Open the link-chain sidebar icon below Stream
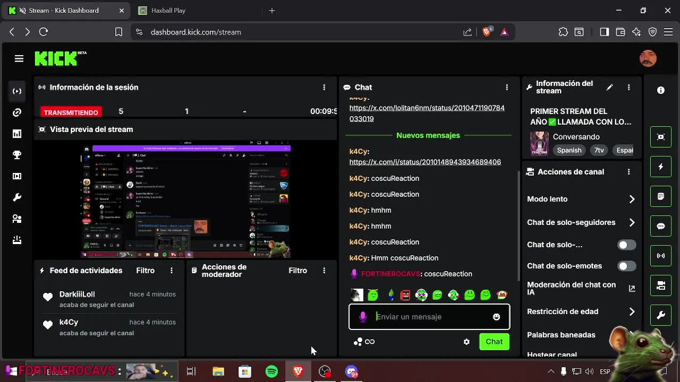Viewport: 680px width, 382px height. pos(17,112)
